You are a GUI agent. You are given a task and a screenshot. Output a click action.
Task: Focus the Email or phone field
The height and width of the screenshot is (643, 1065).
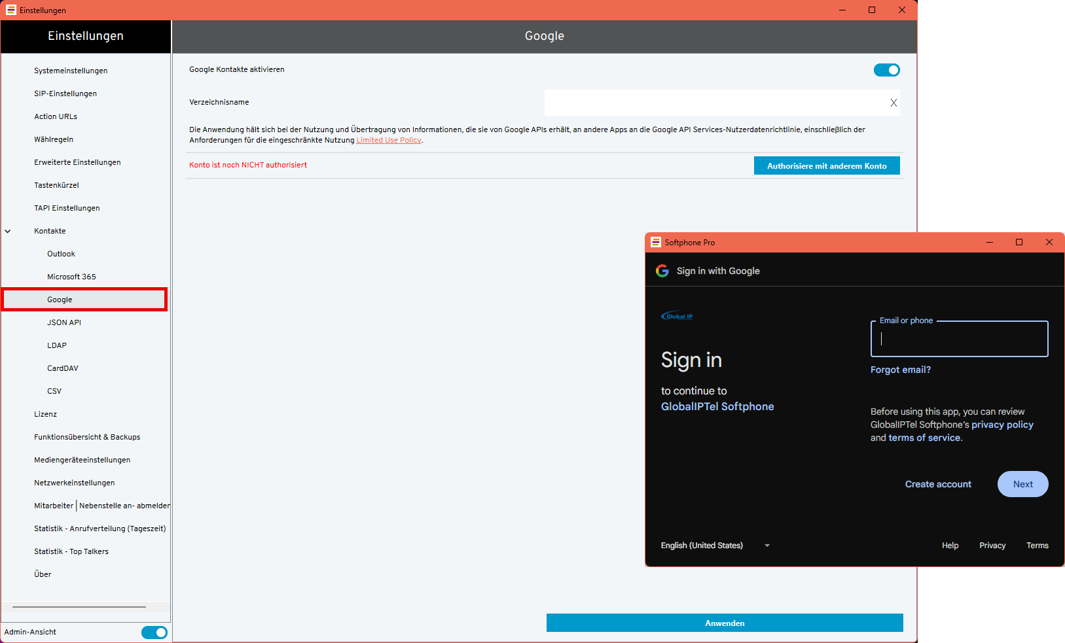point(959,339)
